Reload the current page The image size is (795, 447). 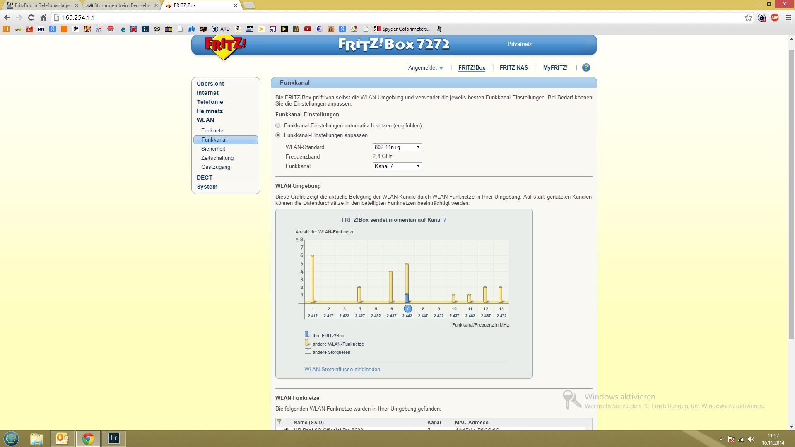click(x=31, y=17)
